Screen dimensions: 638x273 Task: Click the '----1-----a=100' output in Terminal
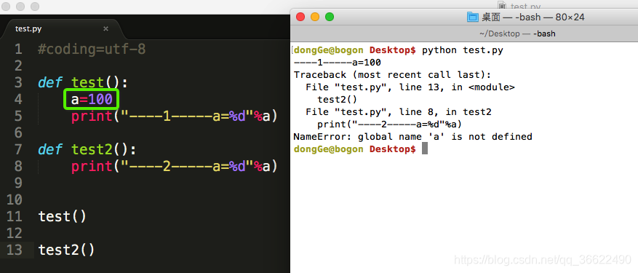click(338, 63)
